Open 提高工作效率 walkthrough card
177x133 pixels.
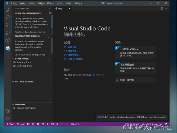[136, 80]
